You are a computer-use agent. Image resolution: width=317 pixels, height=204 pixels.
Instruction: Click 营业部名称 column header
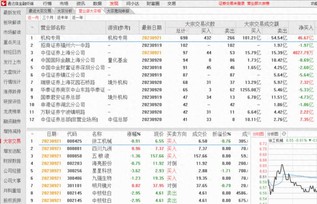[x=53, y=27]
